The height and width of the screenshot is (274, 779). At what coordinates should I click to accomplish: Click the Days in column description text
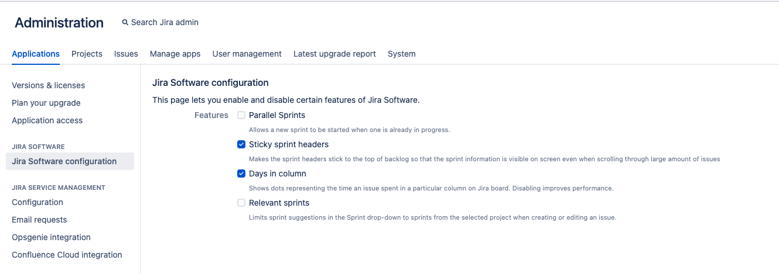point(431,188)
